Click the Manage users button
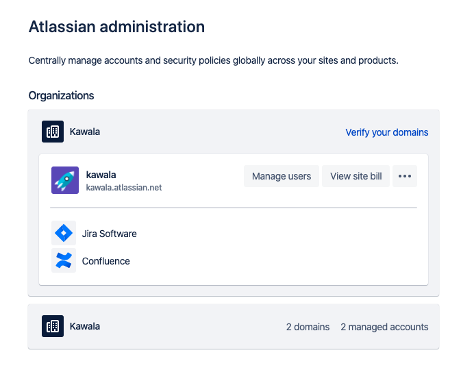461x370 pixels. point(282,176)
